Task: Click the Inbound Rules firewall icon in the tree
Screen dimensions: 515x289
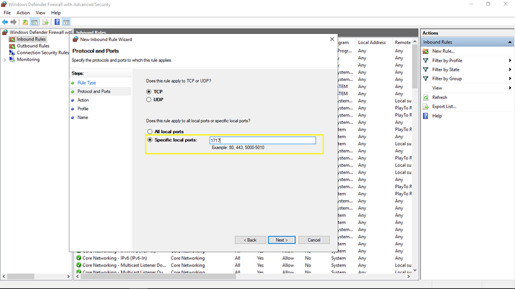Action: pyautogui.click(x=12, y=39)
